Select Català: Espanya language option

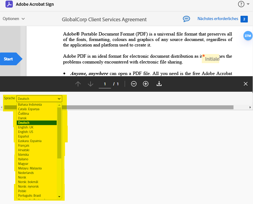37,109
